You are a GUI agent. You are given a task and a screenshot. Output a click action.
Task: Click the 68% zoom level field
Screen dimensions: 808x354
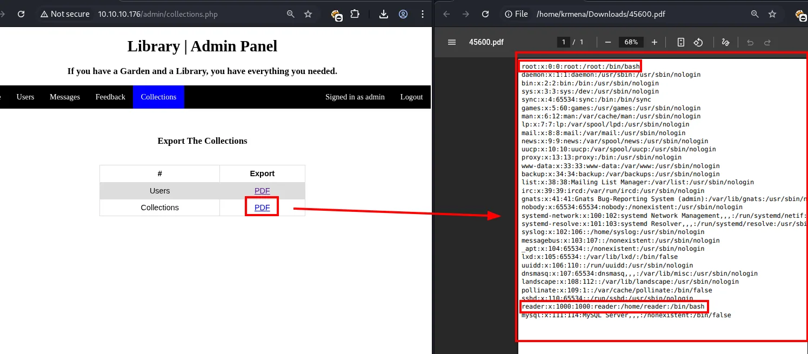(631, 42)
